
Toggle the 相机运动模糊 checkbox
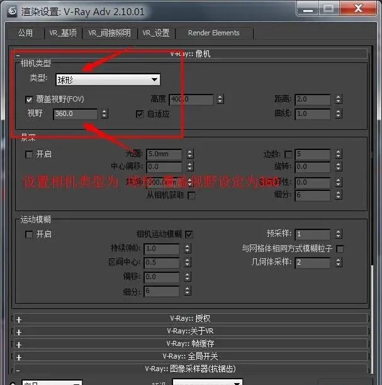[189, 234]
